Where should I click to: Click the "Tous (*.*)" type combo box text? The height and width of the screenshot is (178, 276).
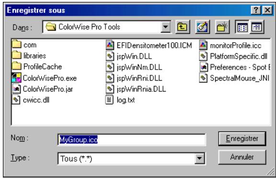[x=76, y=159]
